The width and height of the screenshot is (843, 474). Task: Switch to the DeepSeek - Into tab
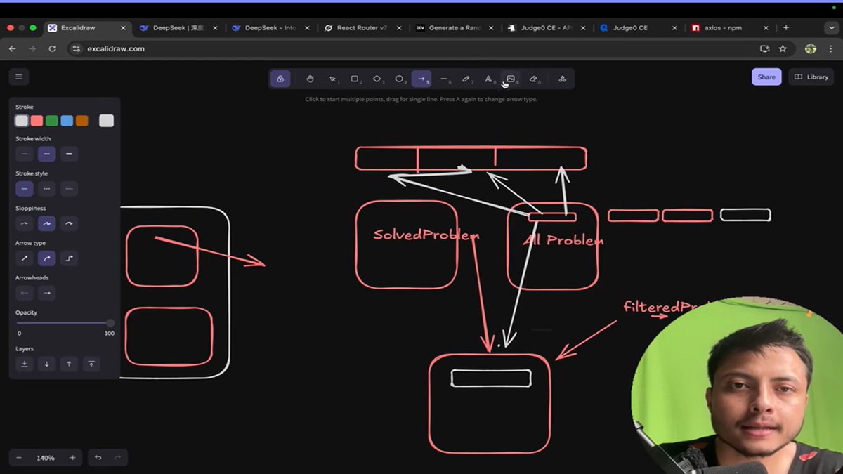pyautogui.click(x=270, y=28)
